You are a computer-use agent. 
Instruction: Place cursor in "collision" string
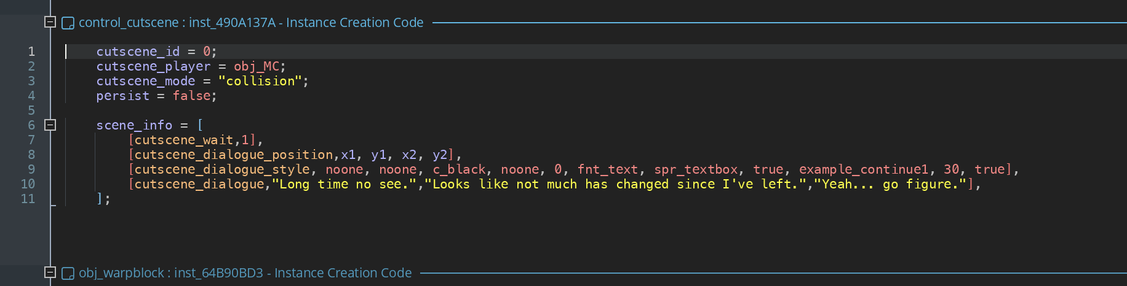coord(260,81)
